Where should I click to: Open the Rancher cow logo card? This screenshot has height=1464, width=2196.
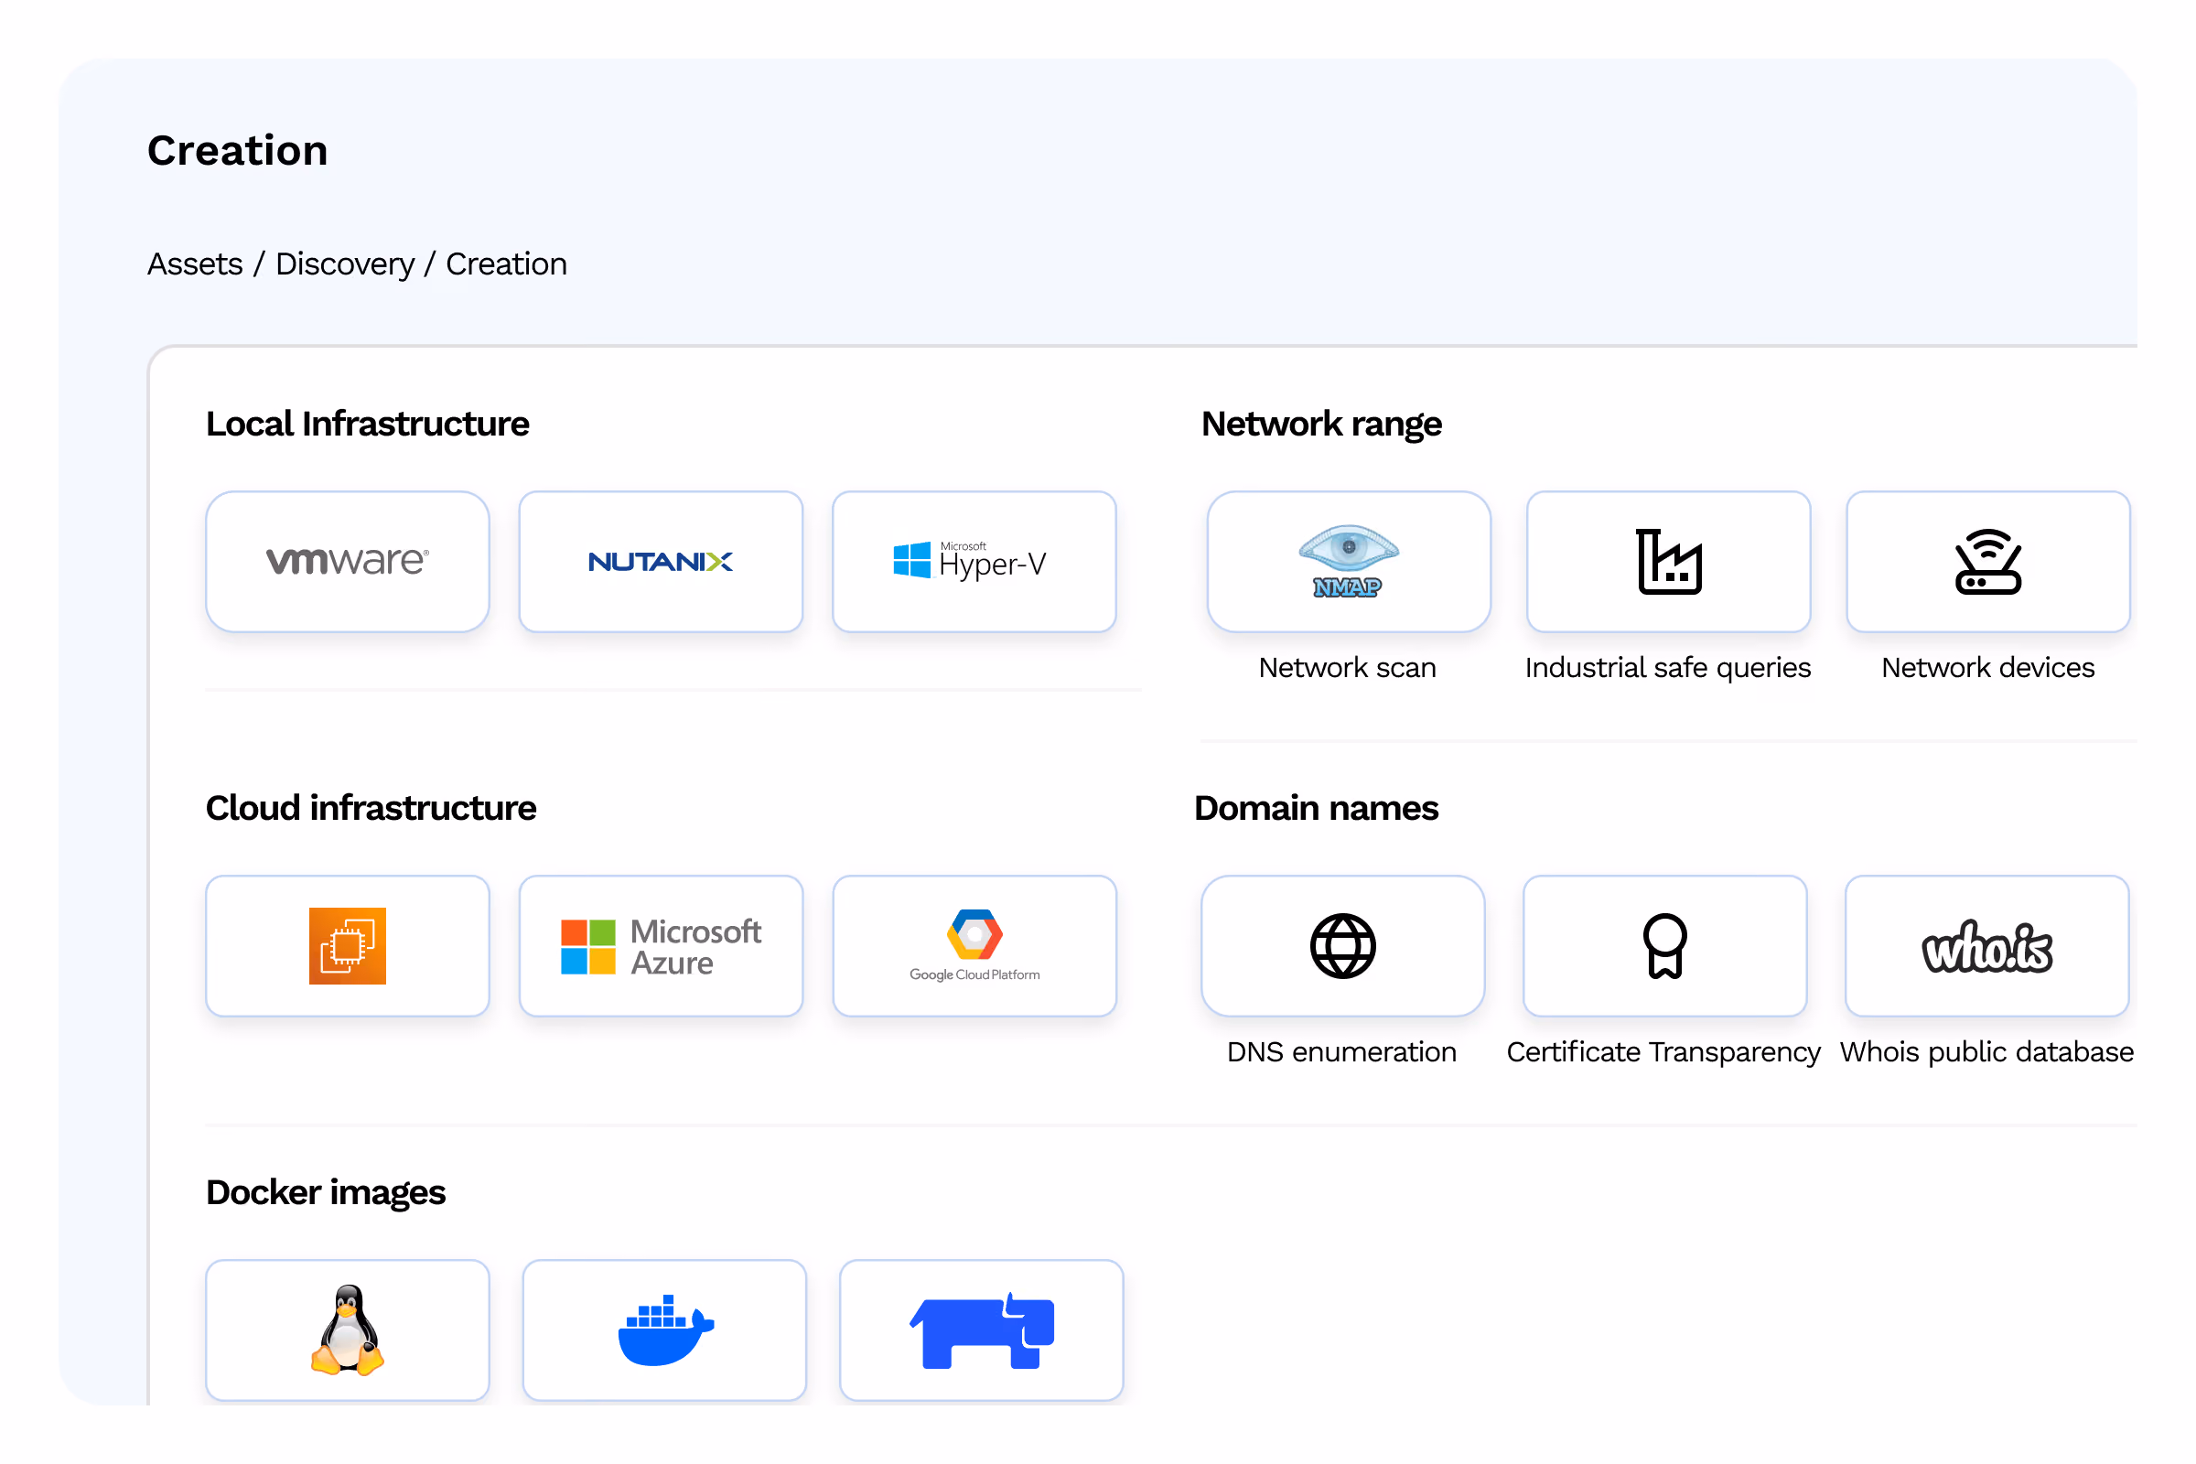pos(981,1329)
